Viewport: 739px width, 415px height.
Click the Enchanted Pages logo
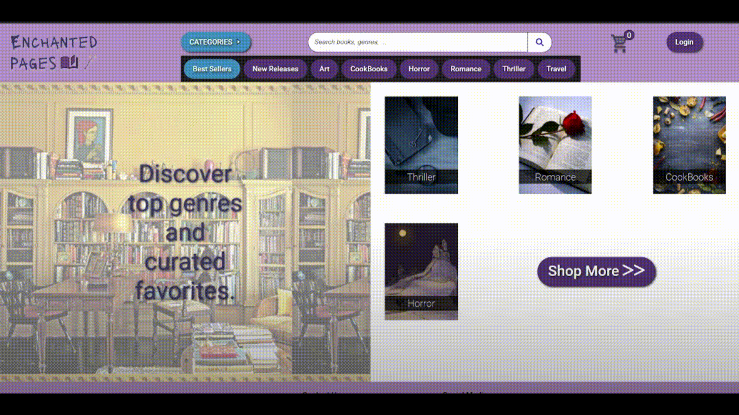click(54, 53)
